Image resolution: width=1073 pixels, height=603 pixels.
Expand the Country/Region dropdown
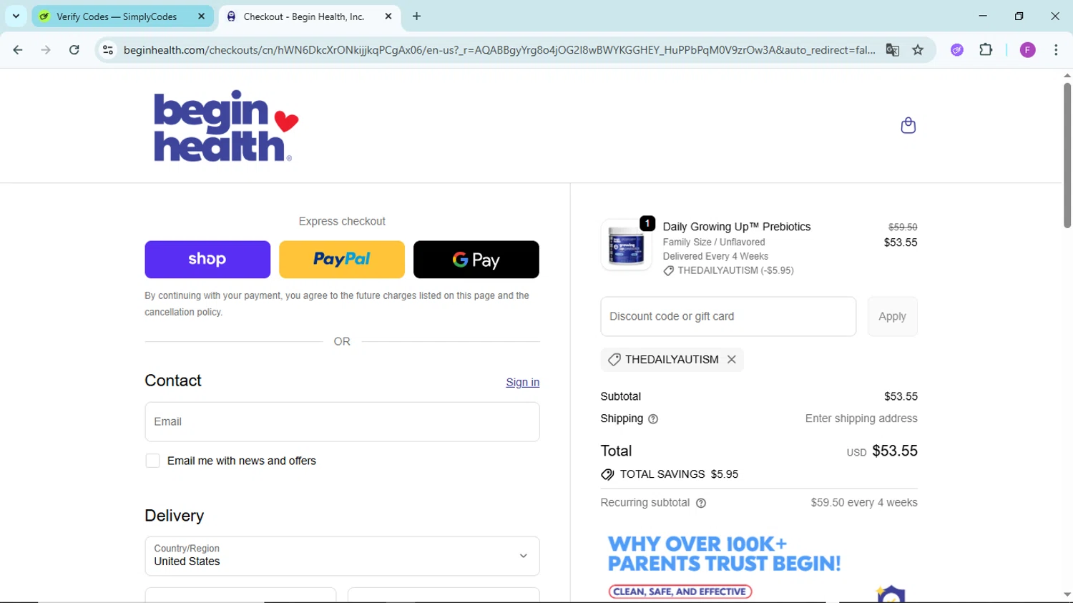point(342,556)
